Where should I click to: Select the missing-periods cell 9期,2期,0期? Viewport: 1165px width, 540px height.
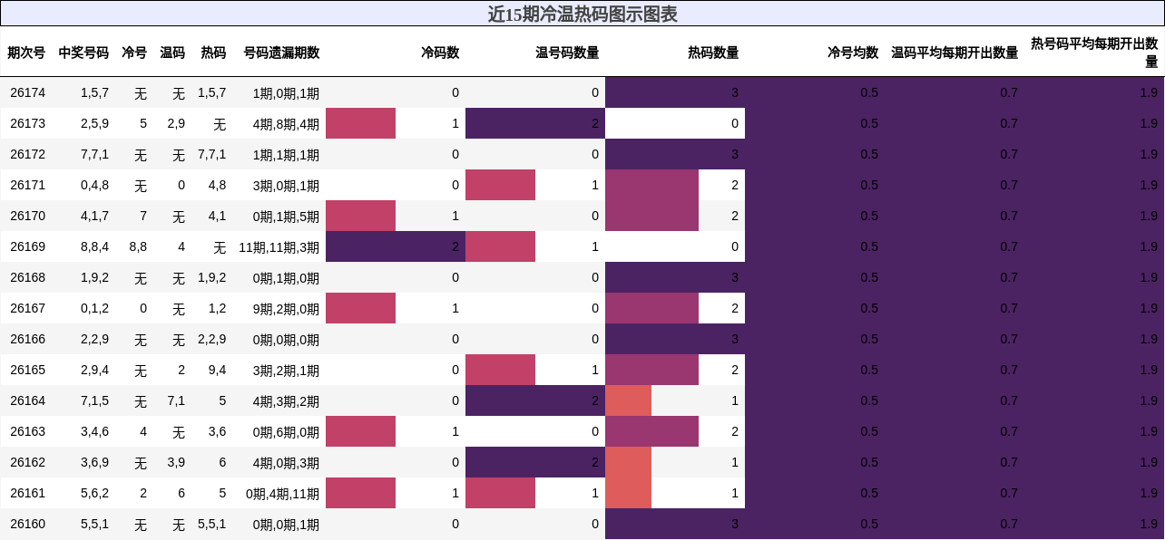tap(286, 308)
